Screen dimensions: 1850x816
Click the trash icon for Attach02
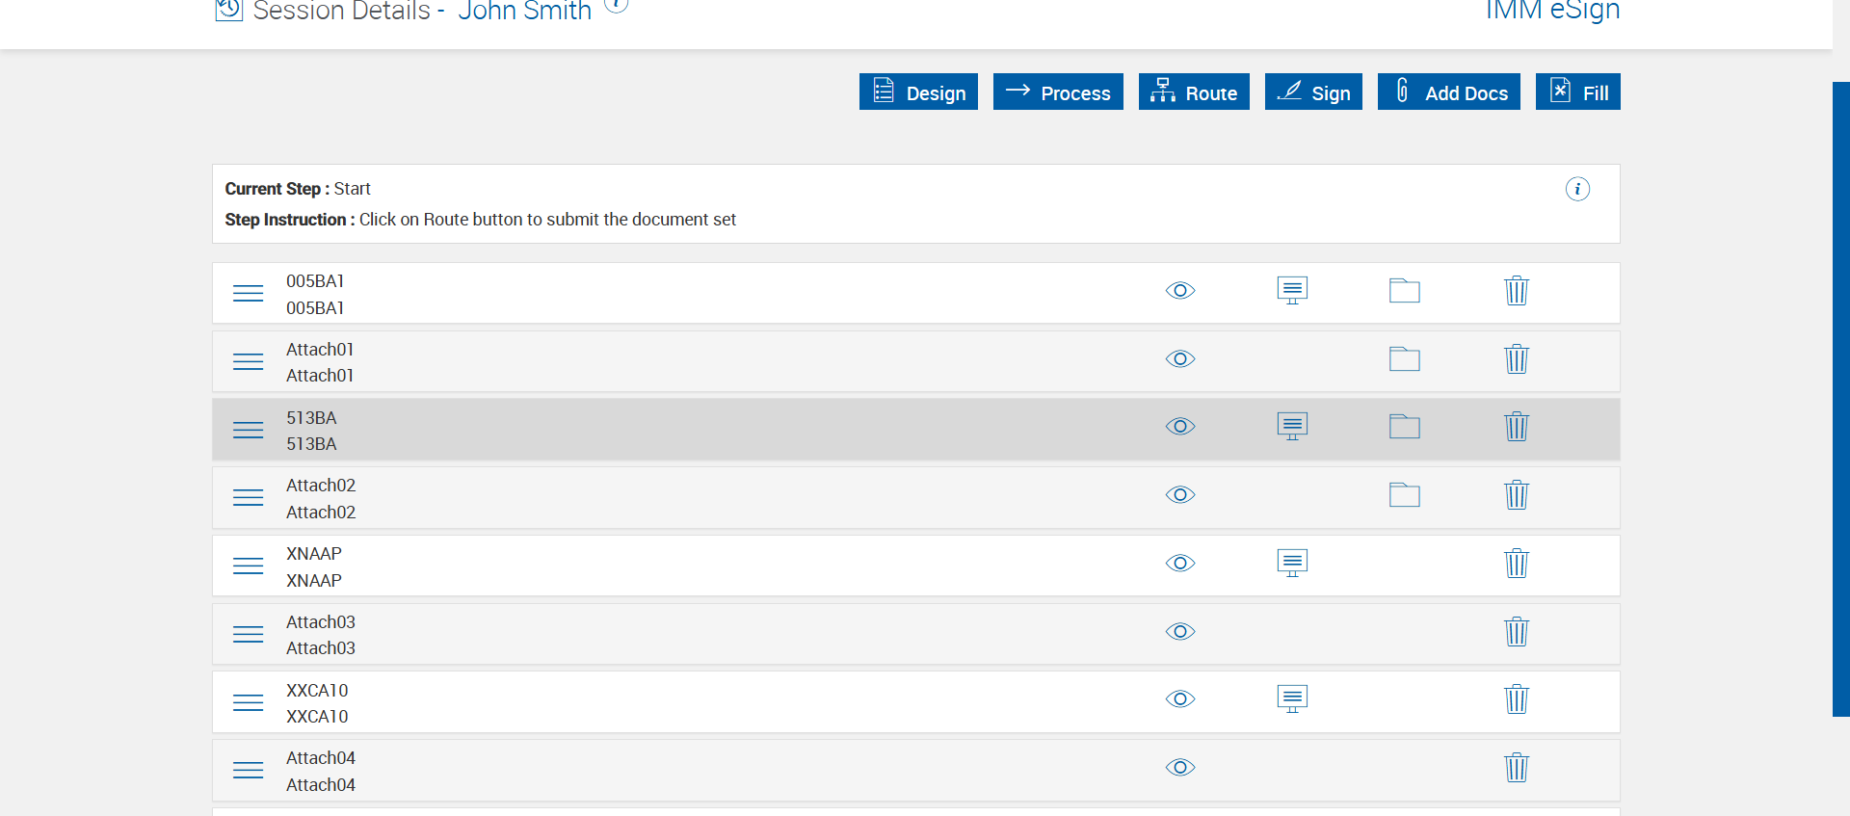(x=1516, y=495)
